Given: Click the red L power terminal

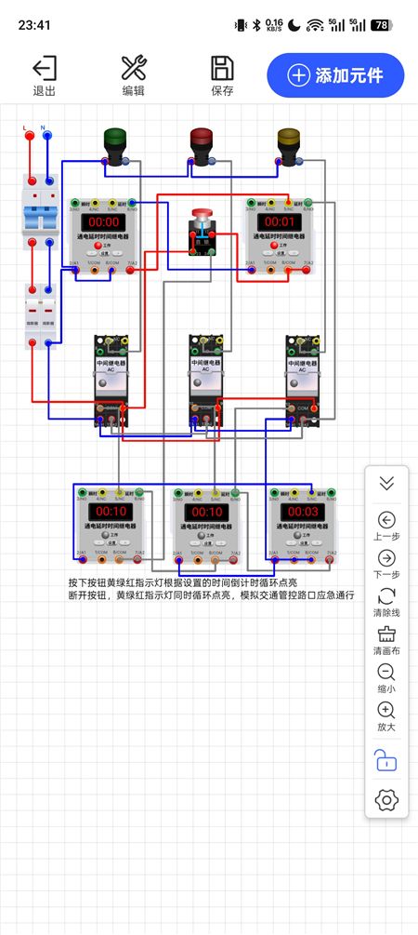Looking at the screenshot, I should 29,136.
